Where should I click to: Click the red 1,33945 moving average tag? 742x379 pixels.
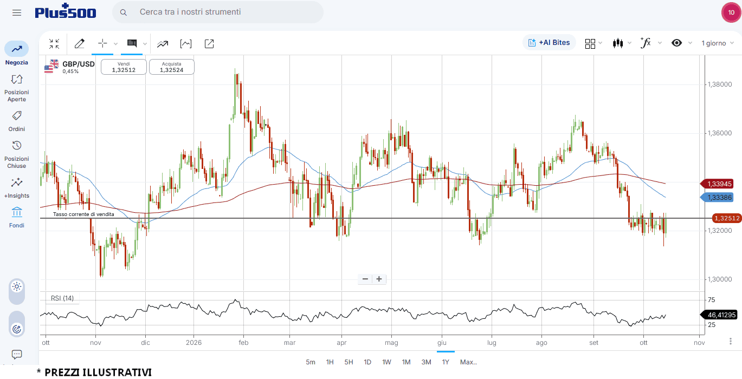coord(717,184)
